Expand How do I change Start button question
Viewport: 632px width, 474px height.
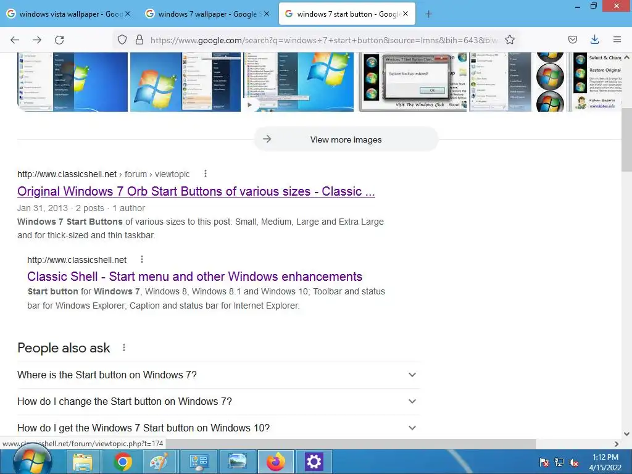[218, 401]
